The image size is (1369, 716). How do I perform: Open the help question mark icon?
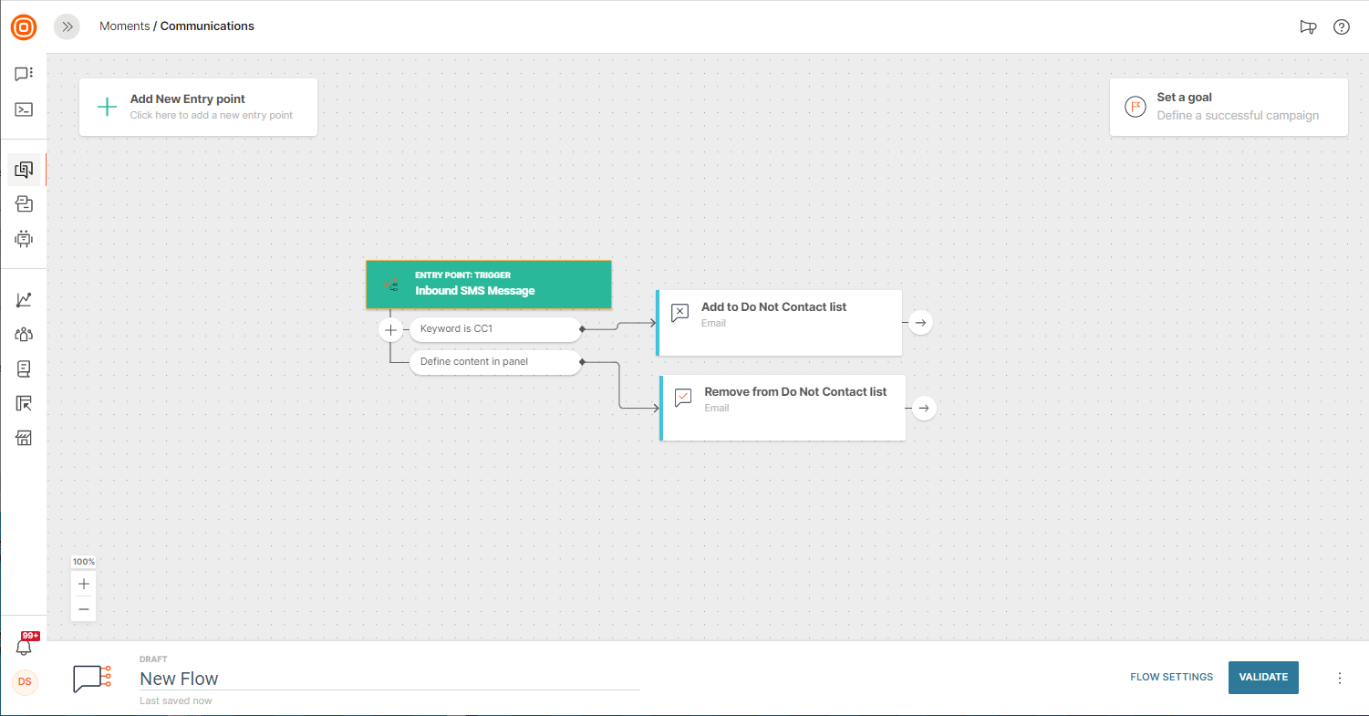[x=1342, y=27]
